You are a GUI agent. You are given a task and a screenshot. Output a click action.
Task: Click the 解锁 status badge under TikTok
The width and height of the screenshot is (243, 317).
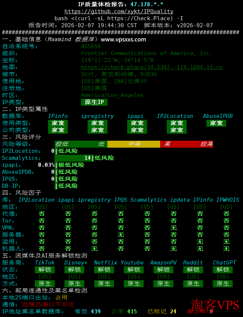(x=45, y=270)
